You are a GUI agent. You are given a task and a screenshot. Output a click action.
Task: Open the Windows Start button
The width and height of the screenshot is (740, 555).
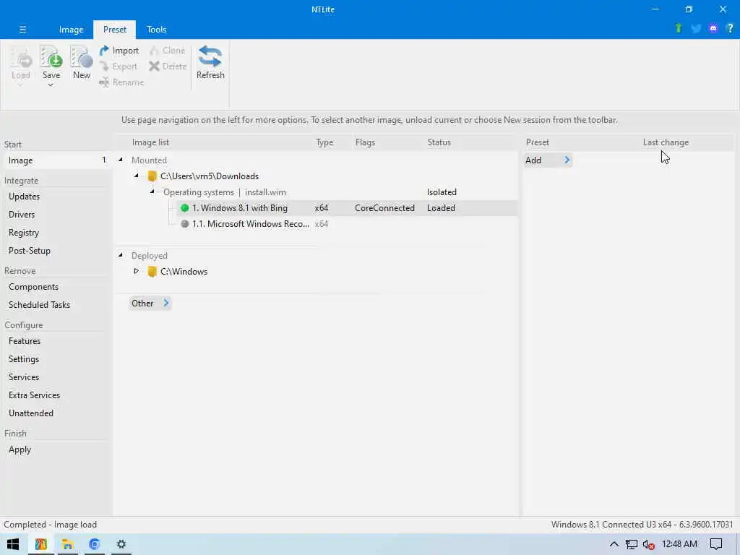click(13, 544)
